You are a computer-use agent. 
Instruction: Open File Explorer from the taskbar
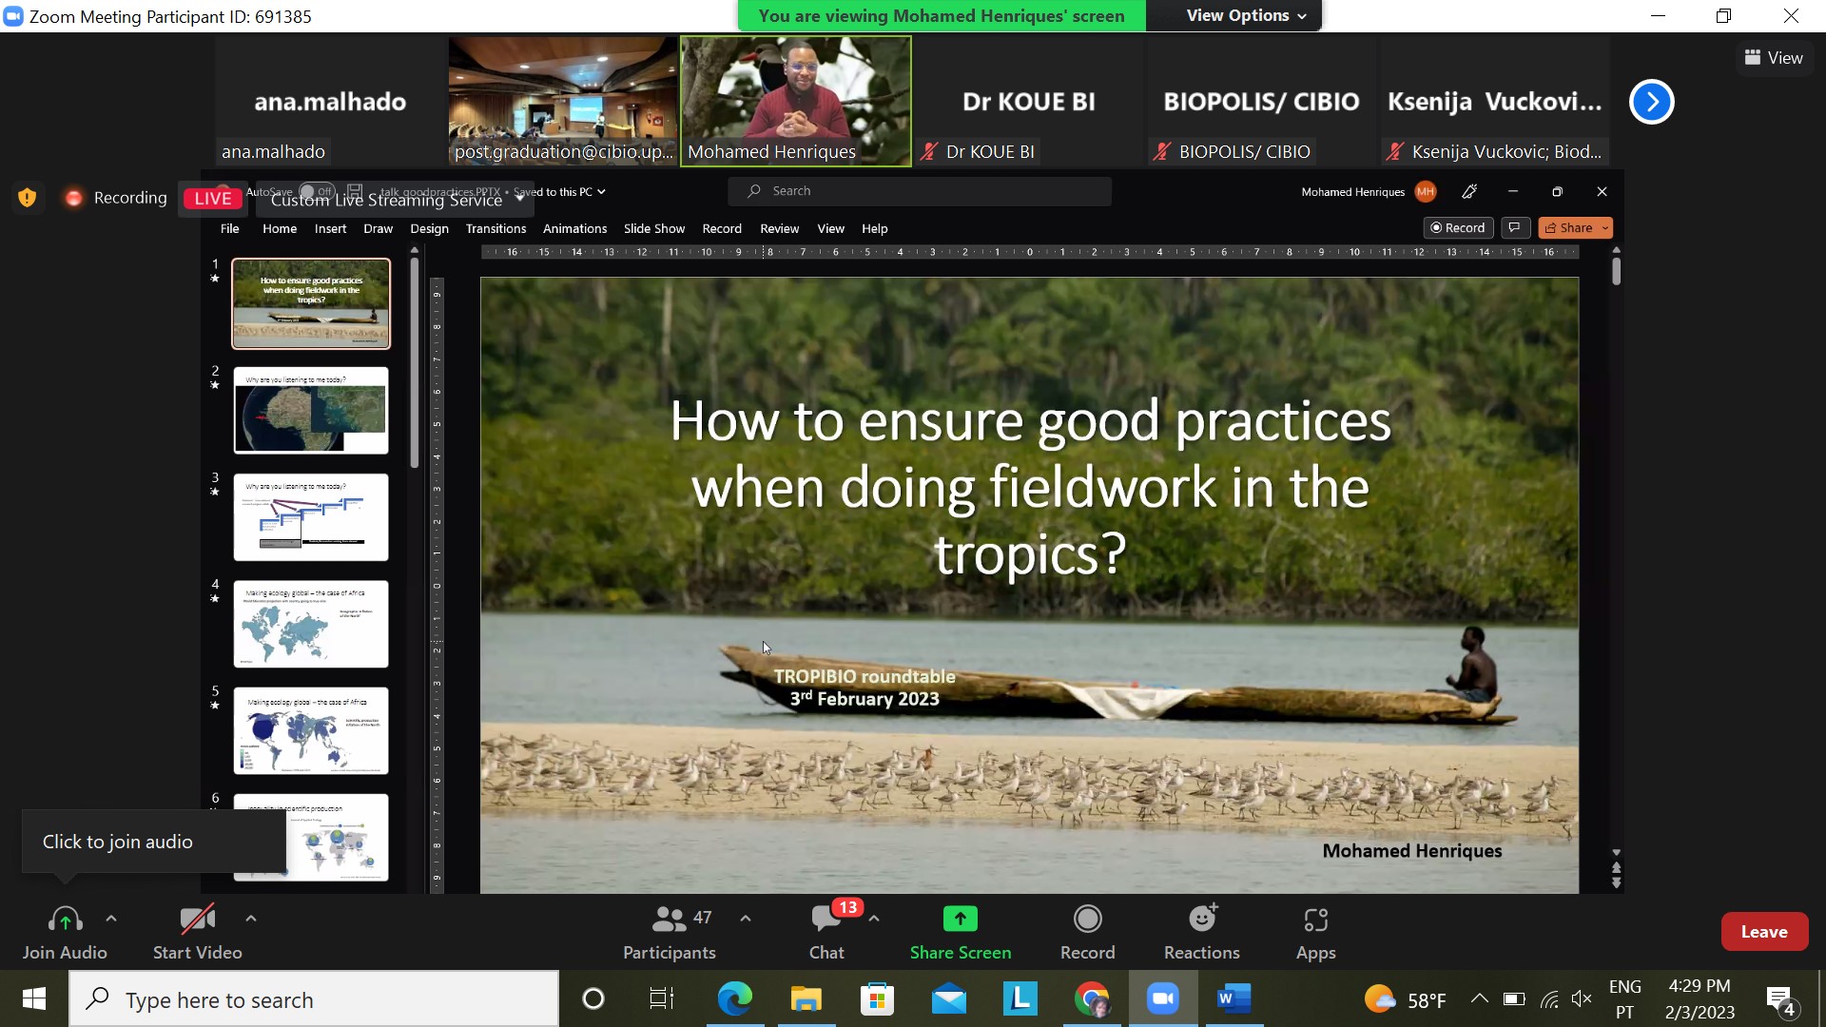[806, 999]
